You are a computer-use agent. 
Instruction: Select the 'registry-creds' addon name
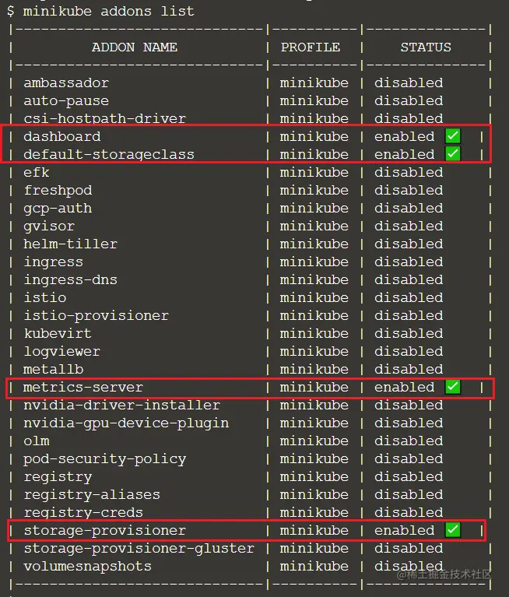coord(83,513)
